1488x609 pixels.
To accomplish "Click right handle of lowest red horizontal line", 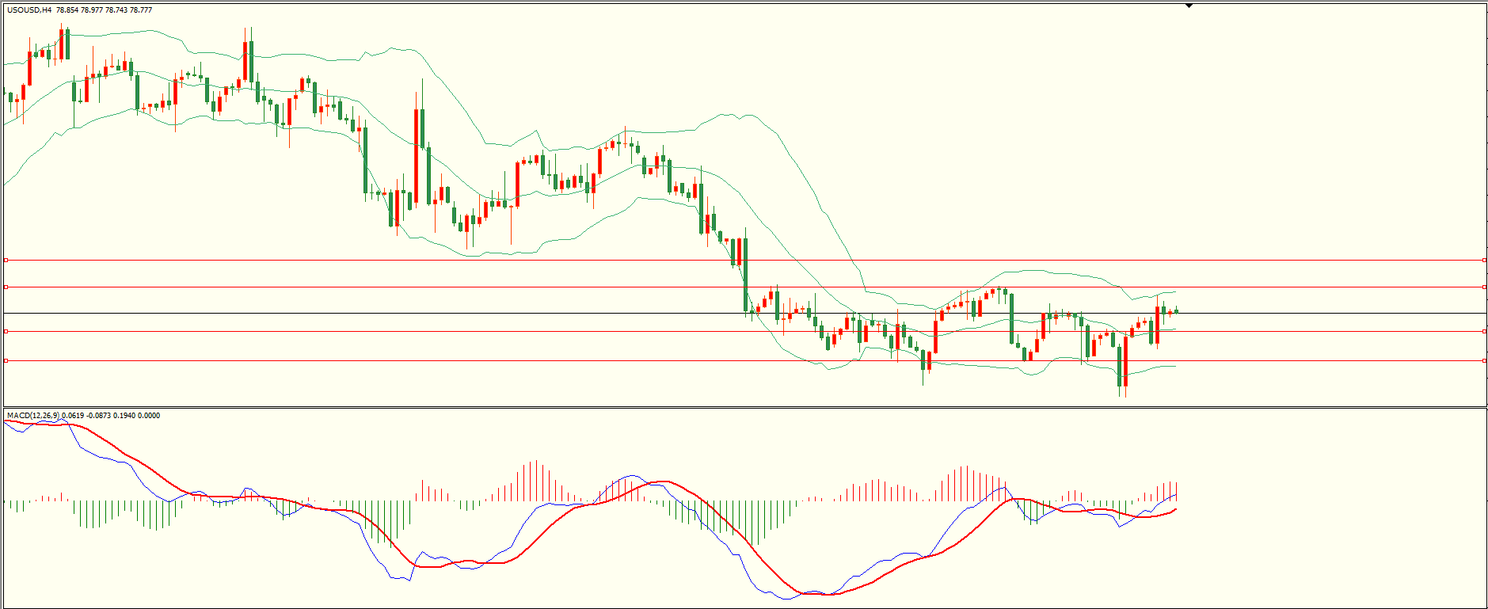I will coord(1484,360).
